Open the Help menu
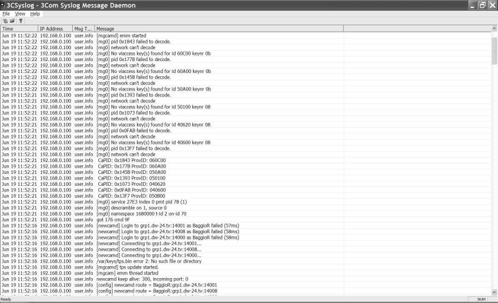 (35, 14)
